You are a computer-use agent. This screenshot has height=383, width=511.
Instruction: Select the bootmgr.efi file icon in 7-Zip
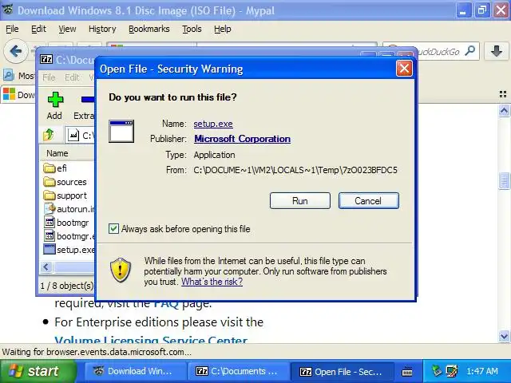click(x=50, y=236)
